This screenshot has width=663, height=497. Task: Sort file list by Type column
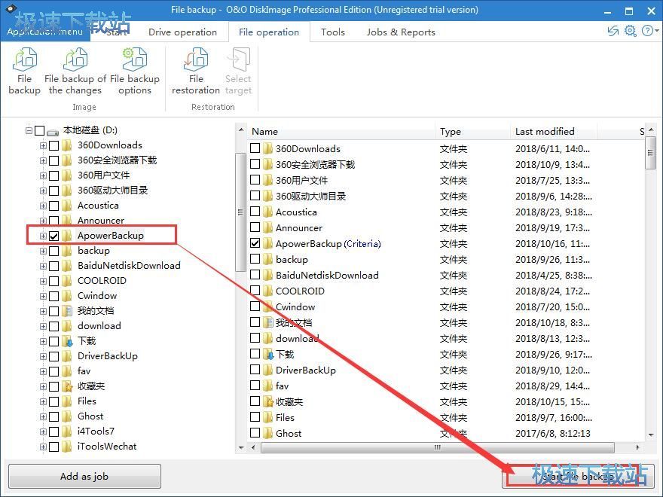point(472,132)
